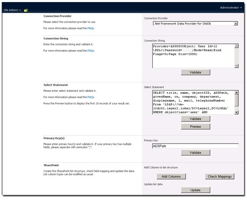Open the FAQs link under Select Statement
247x200 pixels.
point(91,97)
